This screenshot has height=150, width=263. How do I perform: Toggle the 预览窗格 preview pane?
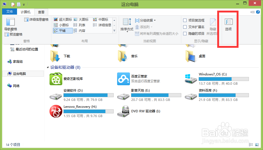13,35
